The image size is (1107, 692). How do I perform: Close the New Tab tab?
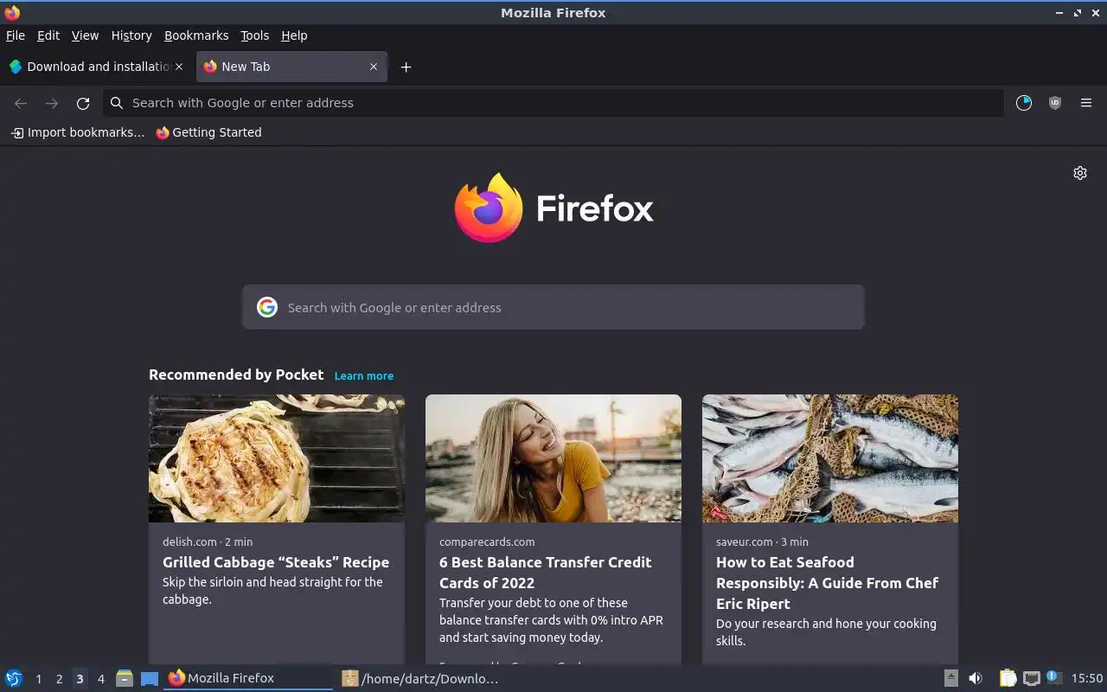[374, 67]
